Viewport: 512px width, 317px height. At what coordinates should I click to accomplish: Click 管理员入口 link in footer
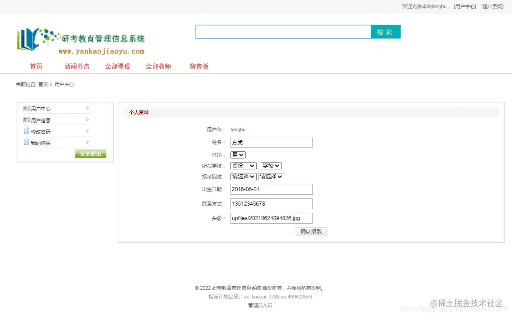pos(260,305)
